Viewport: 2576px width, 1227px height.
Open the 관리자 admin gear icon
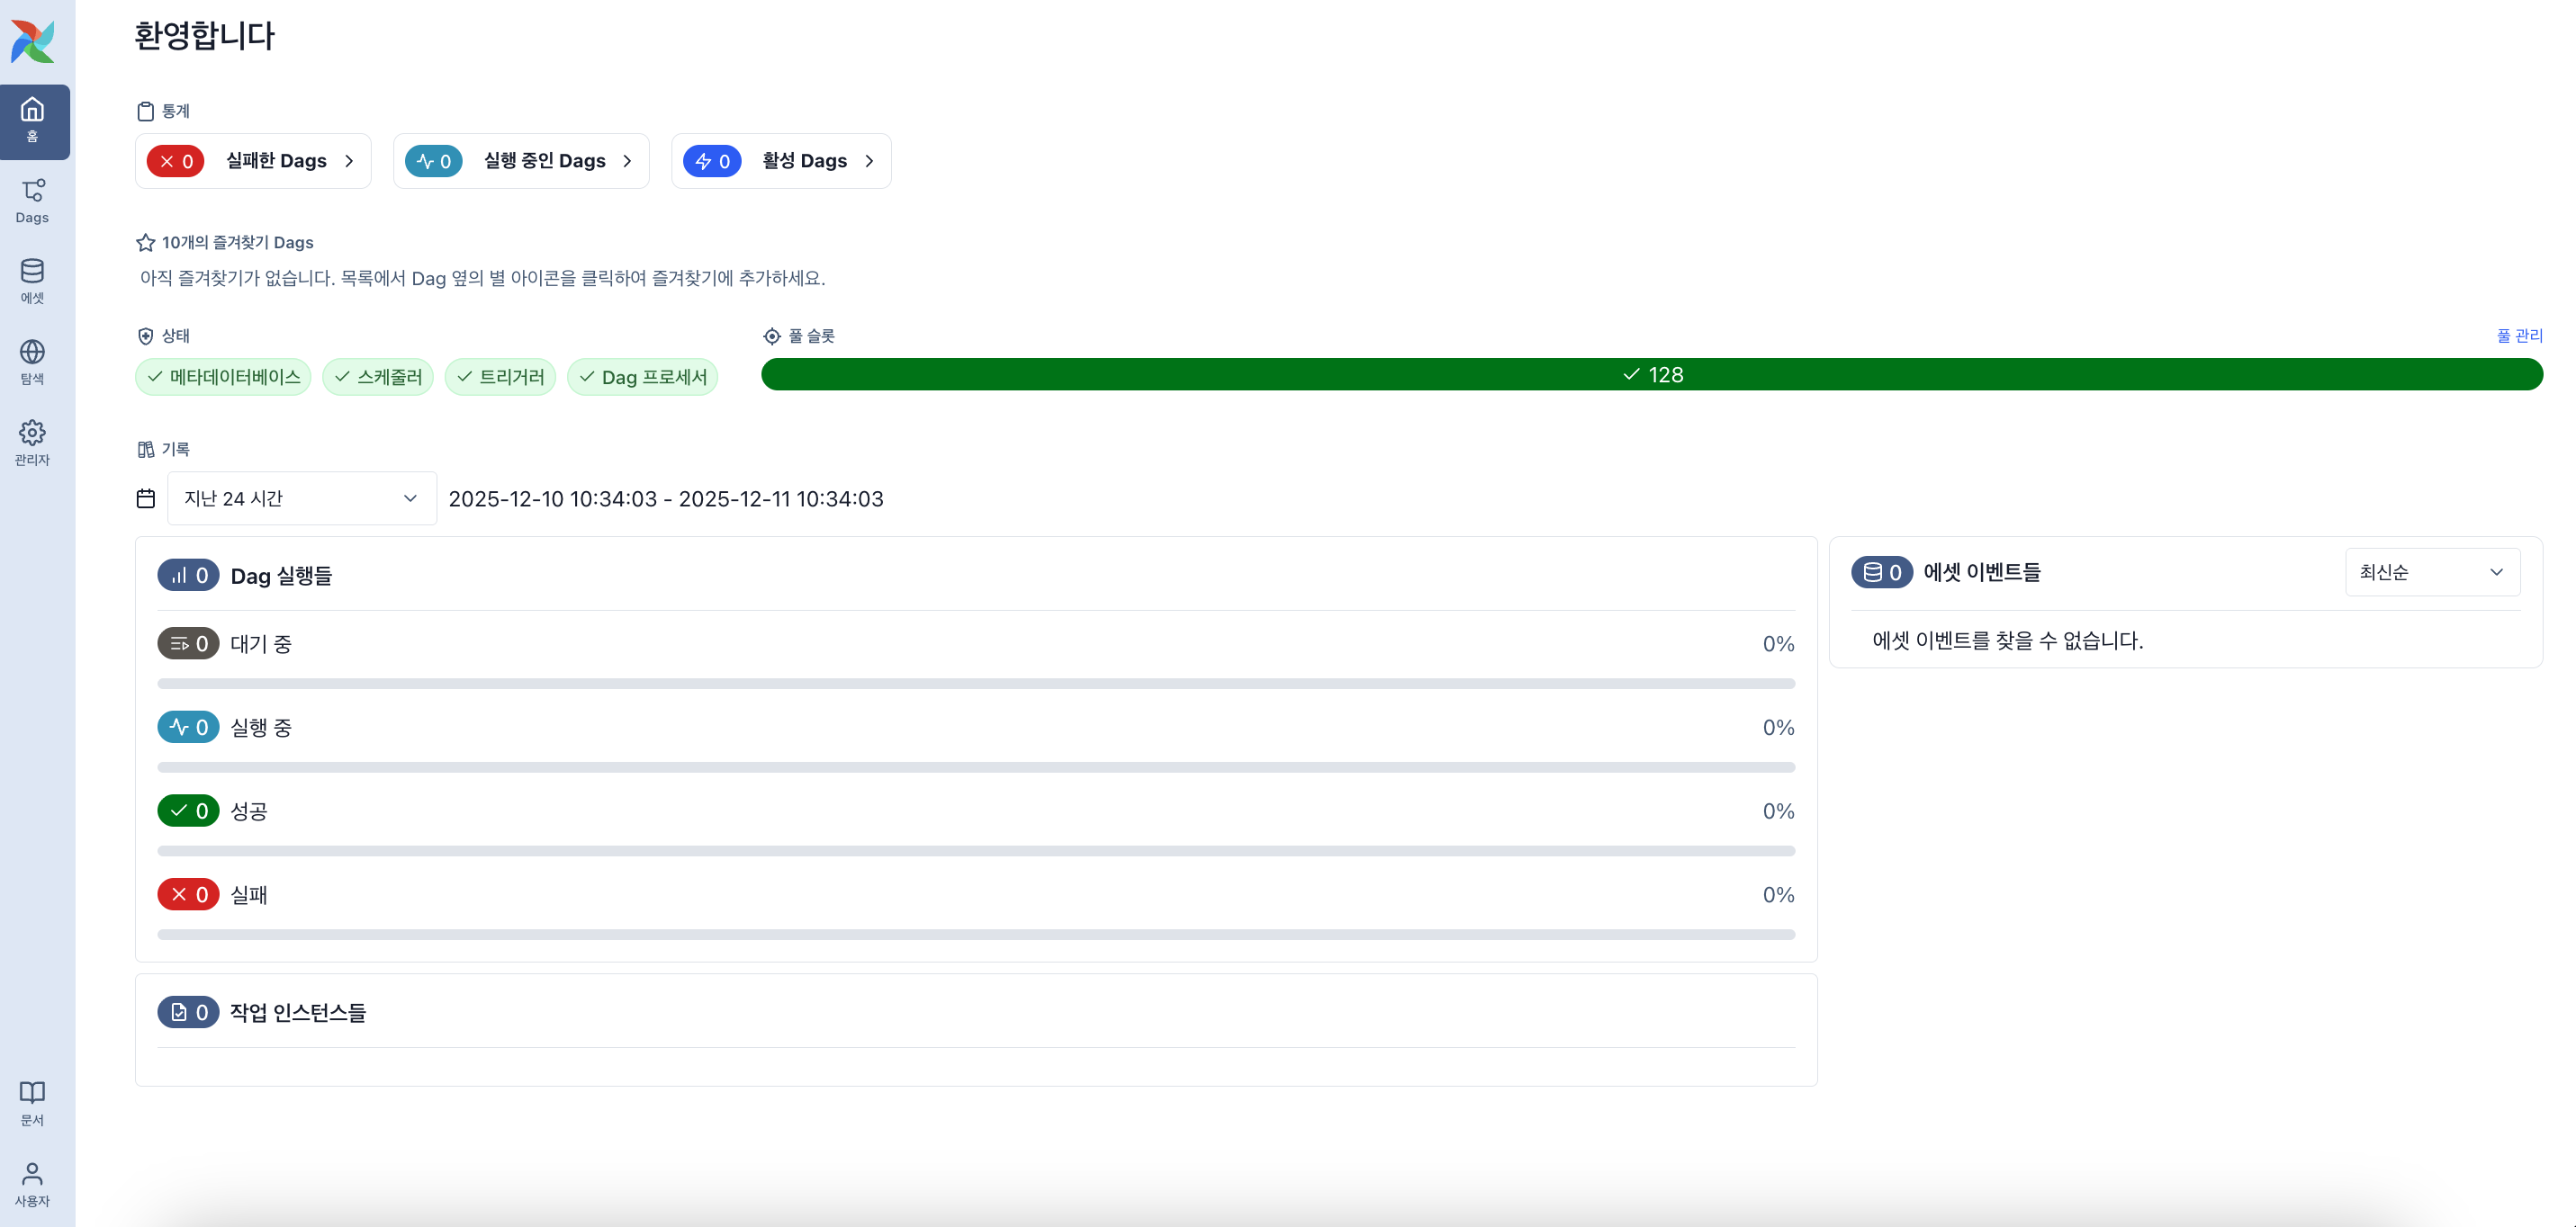point(33,443)
